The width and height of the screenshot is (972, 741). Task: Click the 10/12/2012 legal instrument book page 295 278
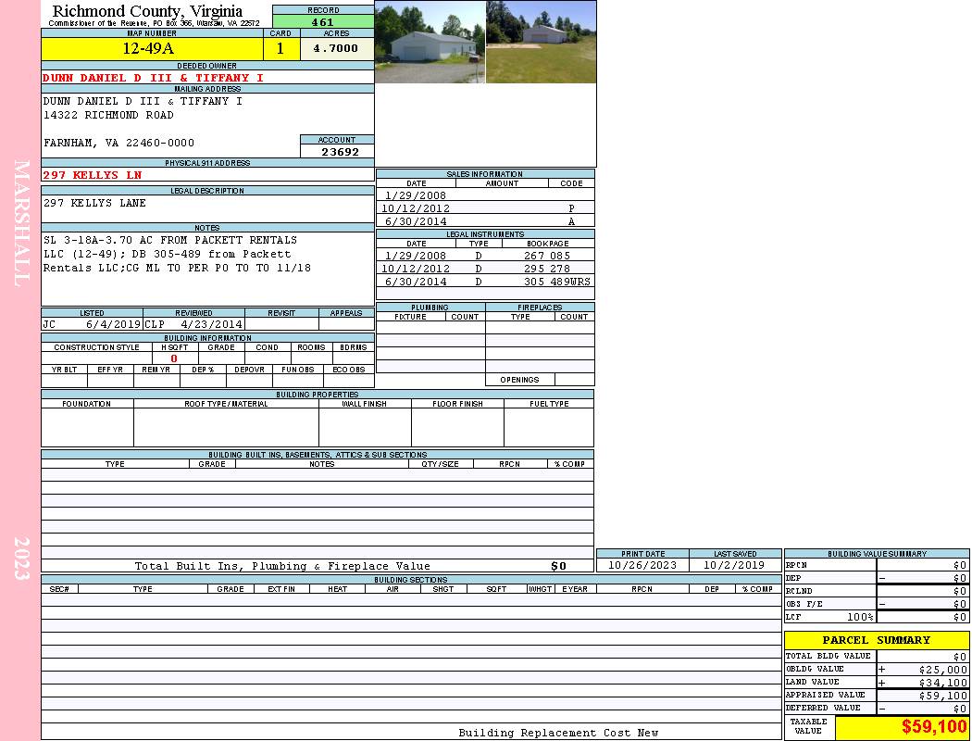546,269
